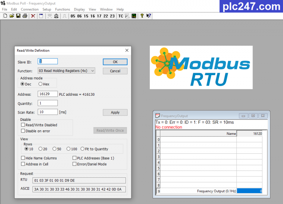Click the FrequencyOutput window document icon
283x204 pixels.
click(158, 116)
